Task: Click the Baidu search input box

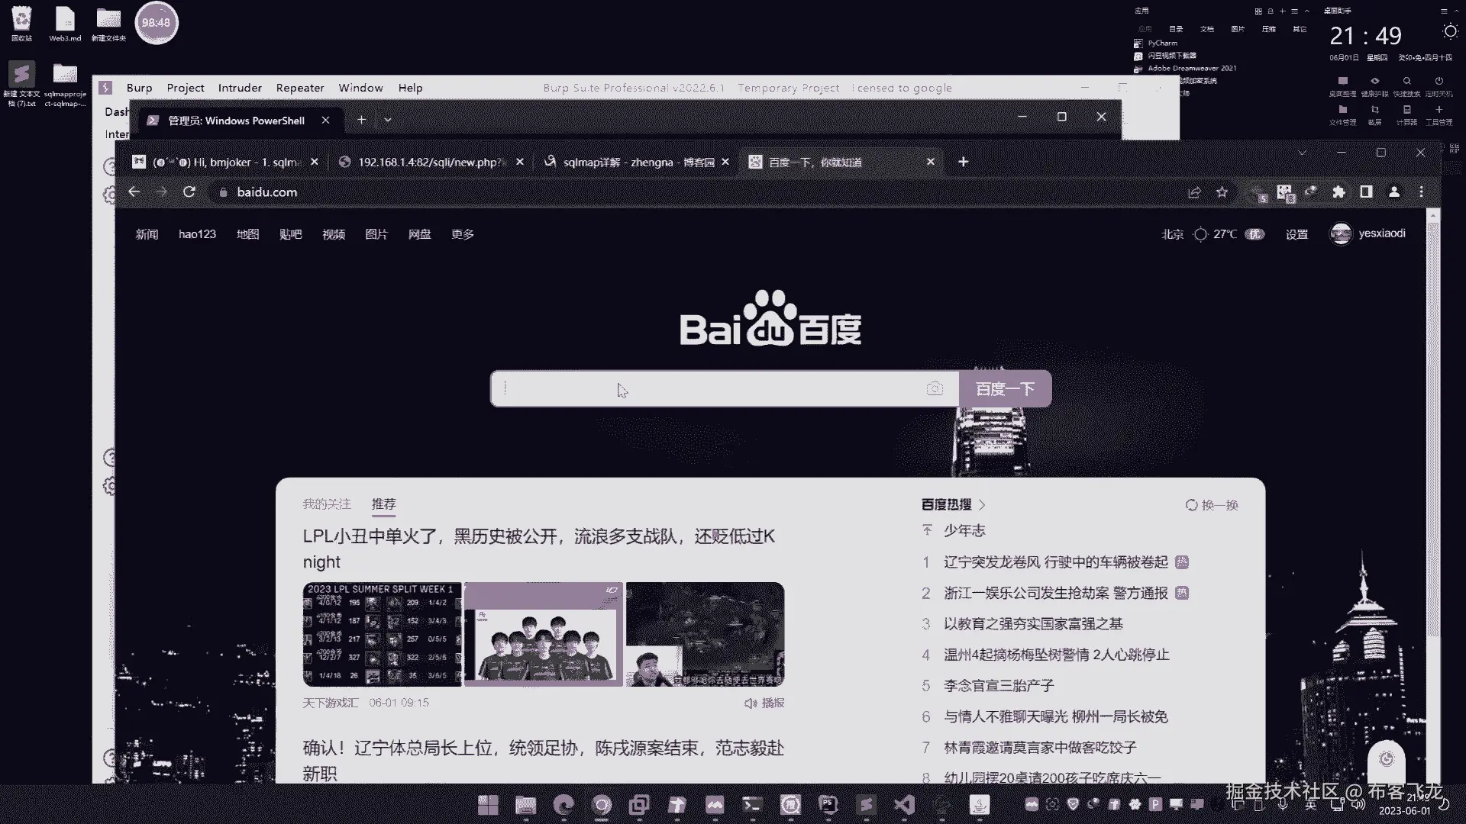Action: pos(710,389)
